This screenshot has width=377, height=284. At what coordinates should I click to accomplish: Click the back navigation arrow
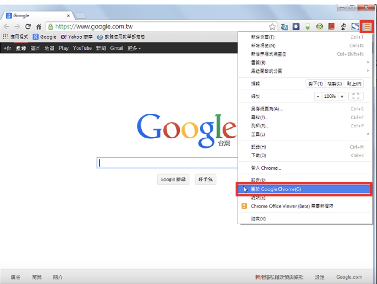click(7, 27)
